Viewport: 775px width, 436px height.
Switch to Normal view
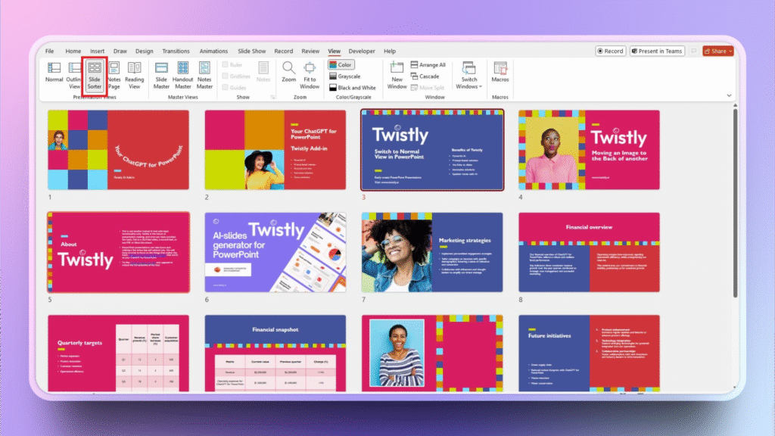pos(54,72)
